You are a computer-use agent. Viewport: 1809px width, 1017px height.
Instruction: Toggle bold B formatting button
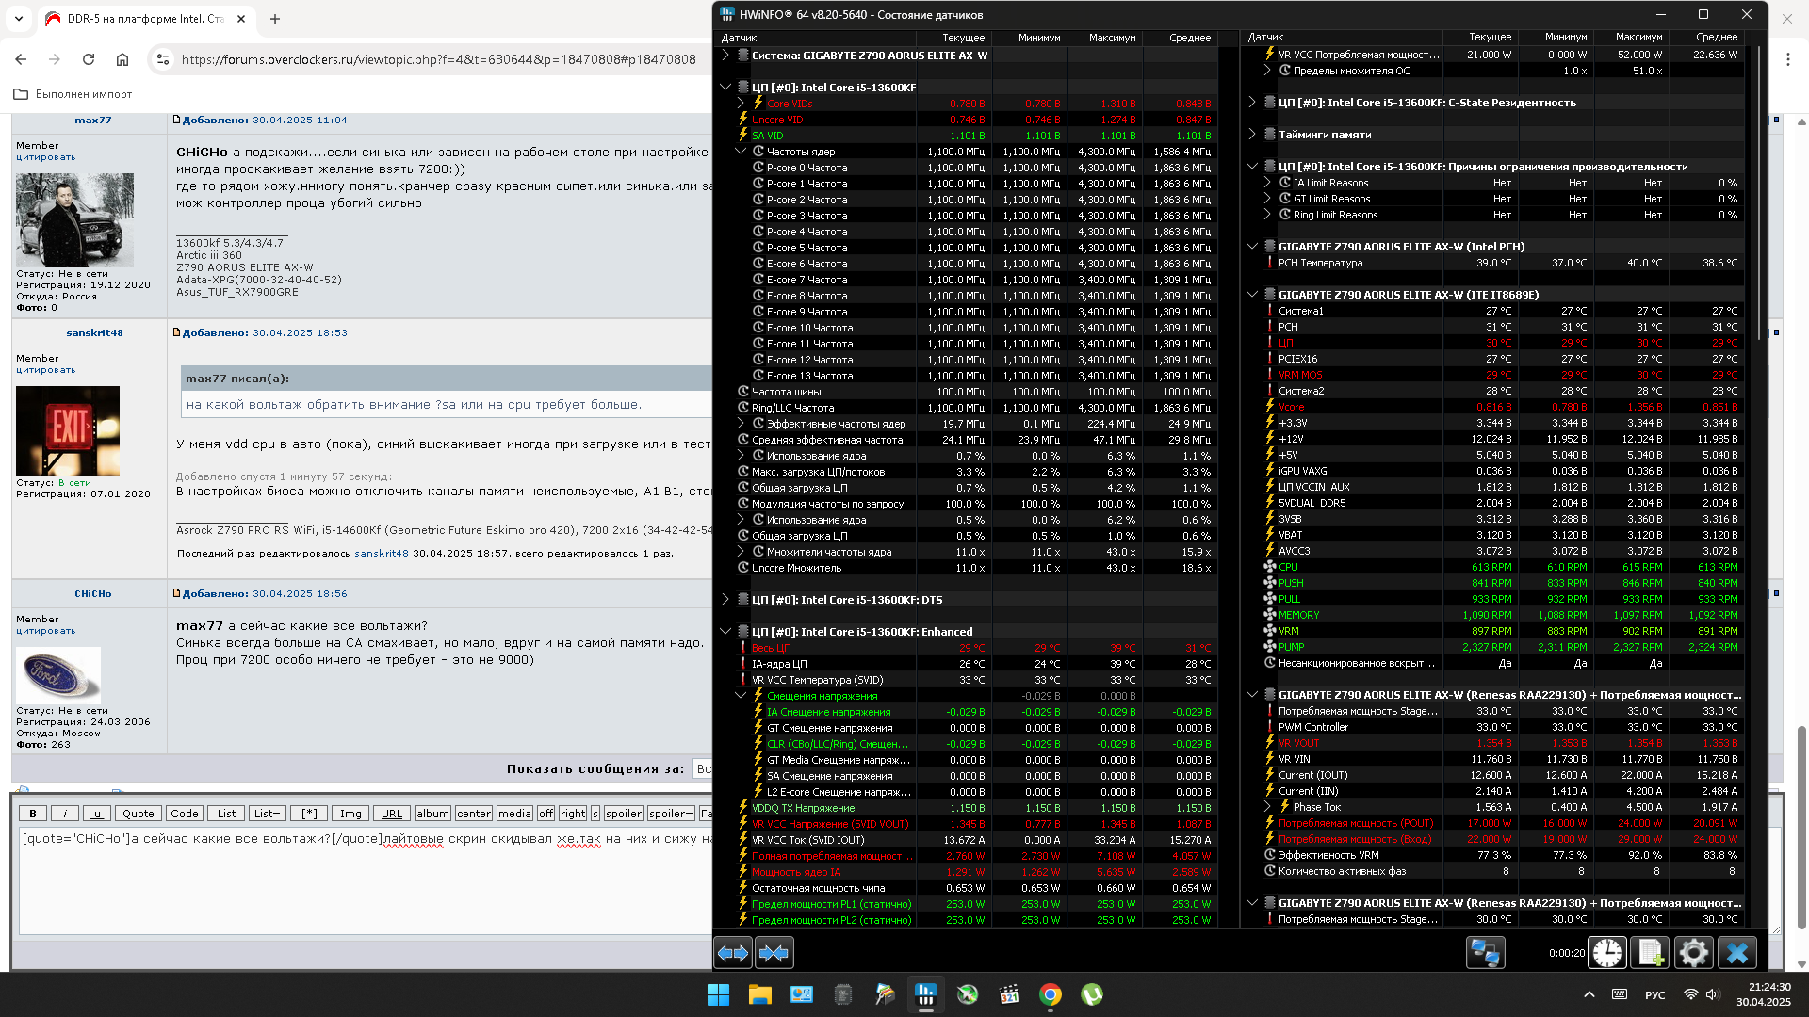[33, 814]
